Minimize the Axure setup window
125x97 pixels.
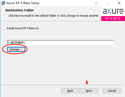96,3
